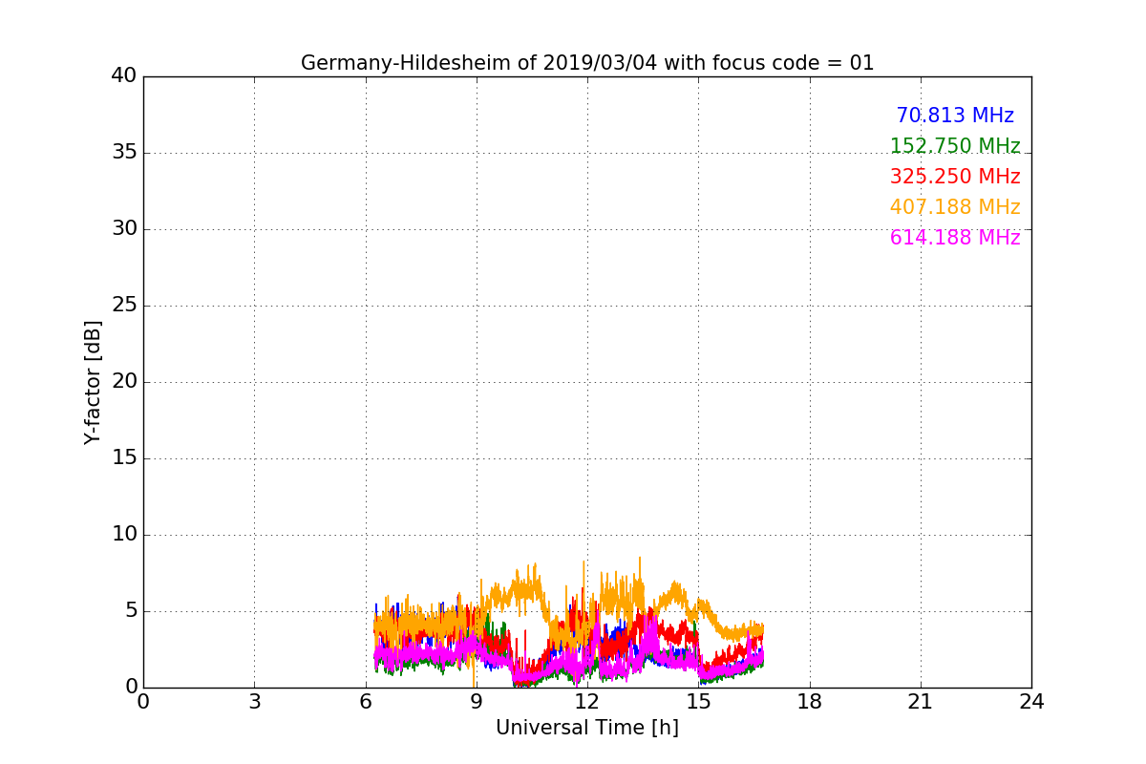Image resolution: width=1146 pixels, height=764 pixels.
Task: Click the y-axis tick label 10
Action: pyautogui.click(x=124, y=535)
